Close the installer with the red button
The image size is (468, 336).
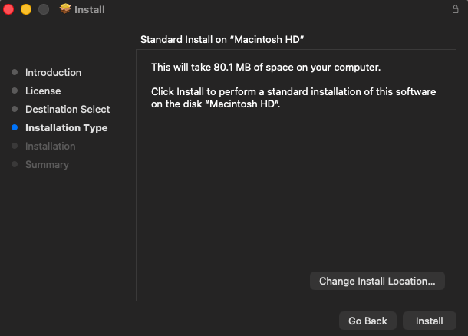tap(9, 9)
